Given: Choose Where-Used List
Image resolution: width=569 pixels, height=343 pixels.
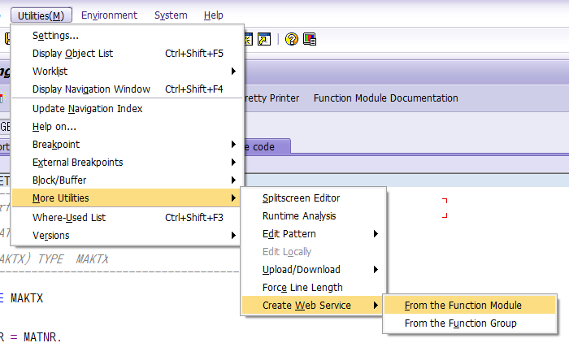Looking at the screenshot, I should coord(127,217).
